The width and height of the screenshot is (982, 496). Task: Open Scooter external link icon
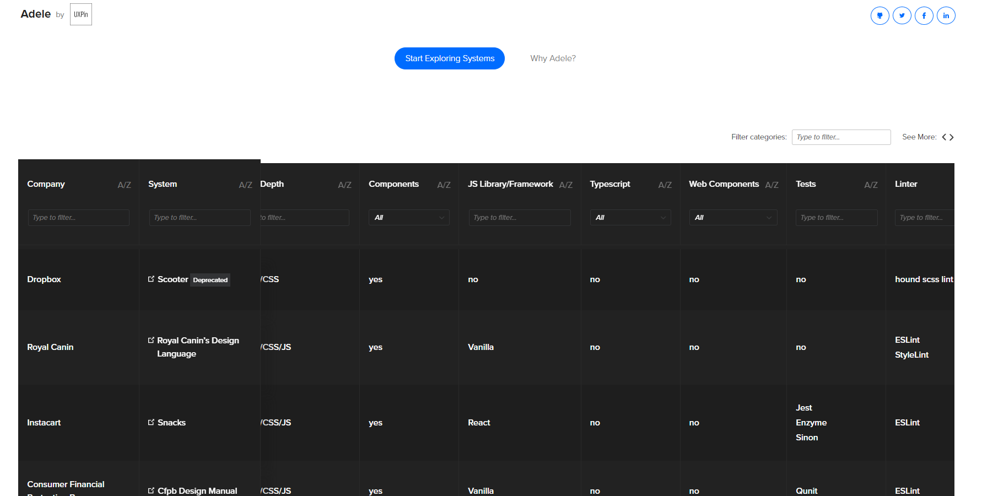151,279
